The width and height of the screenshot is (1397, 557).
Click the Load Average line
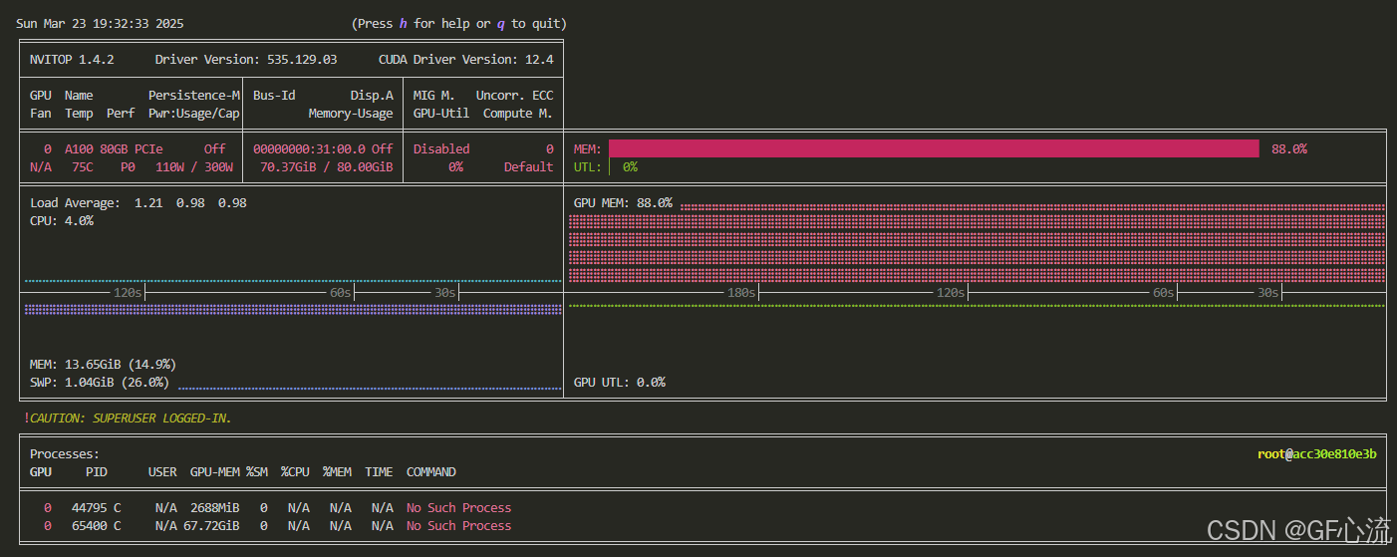(139, 203)
